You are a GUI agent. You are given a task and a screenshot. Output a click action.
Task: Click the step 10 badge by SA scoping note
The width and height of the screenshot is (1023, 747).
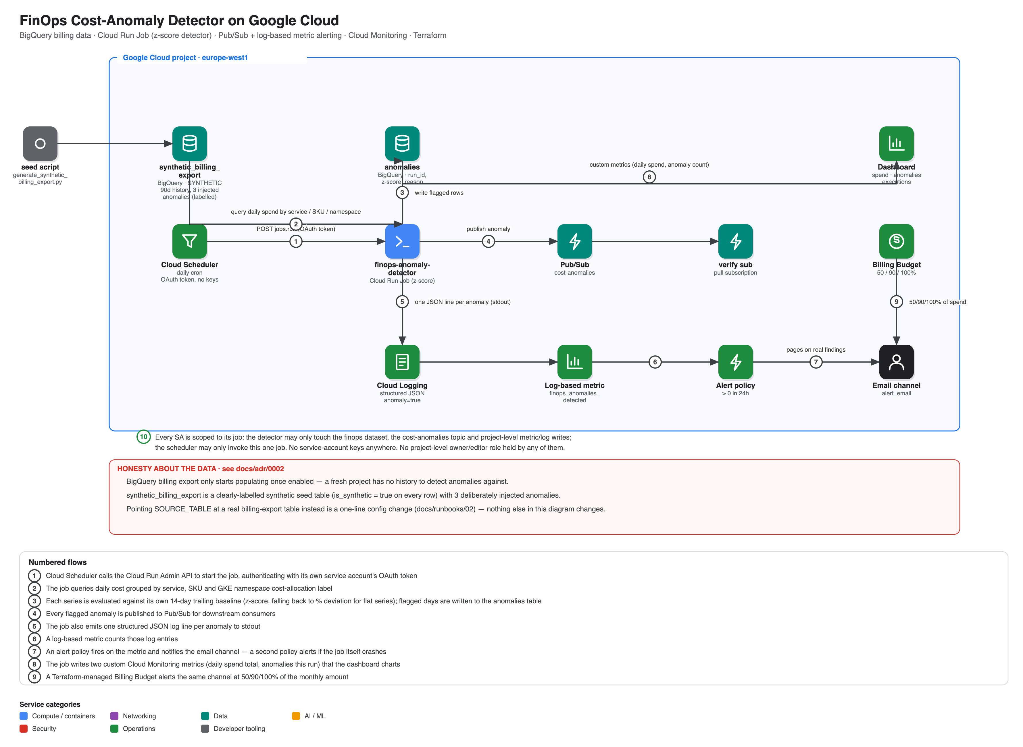(x=143, y=437)
